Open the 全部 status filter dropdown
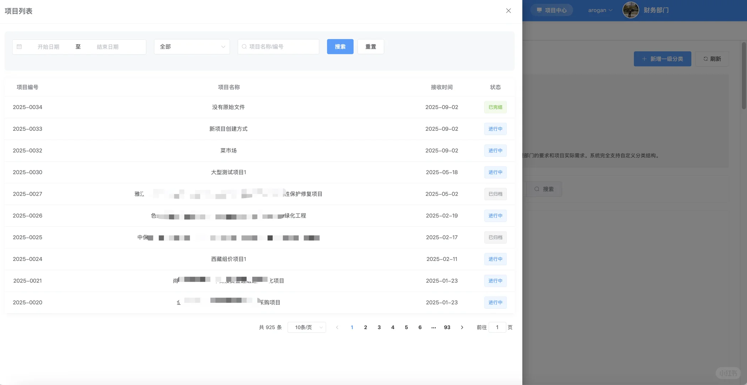747x385 pixels. [191, 46]
